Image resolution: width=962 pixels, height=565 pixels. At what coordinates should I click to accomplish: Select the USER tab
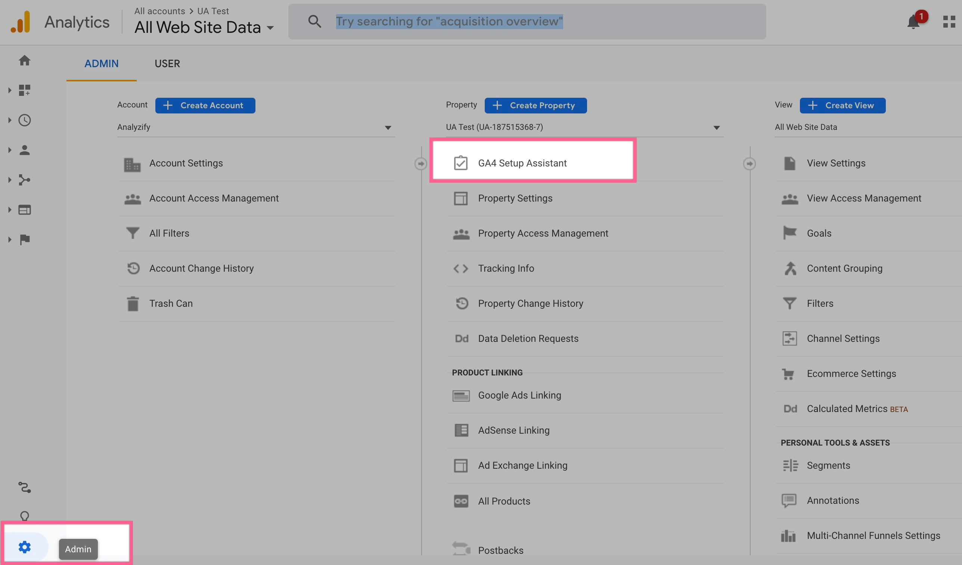pos(167,63)
